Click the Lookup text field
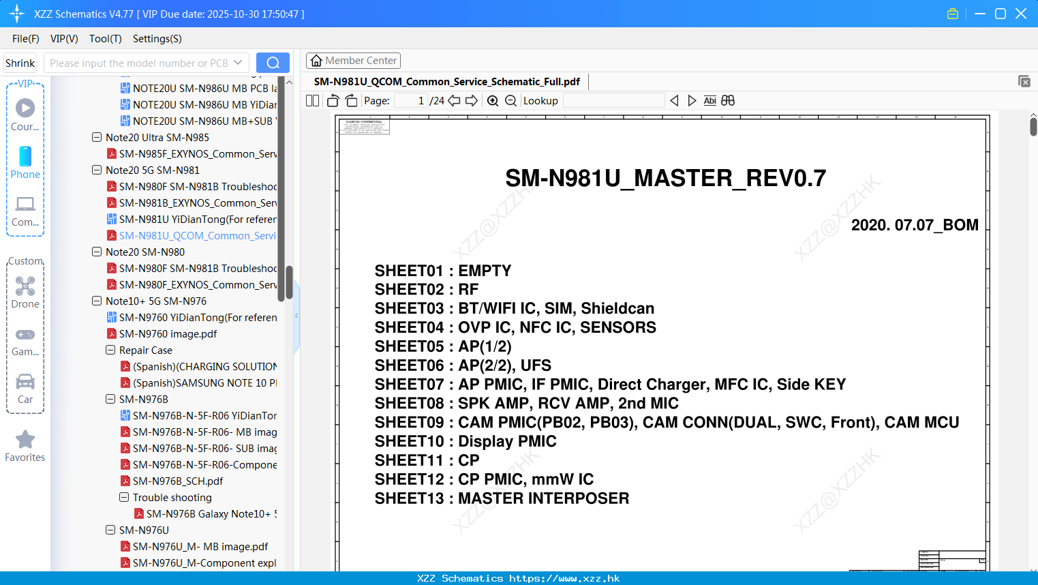Viewport: 1038px width, 585px height. click(613, 101)
